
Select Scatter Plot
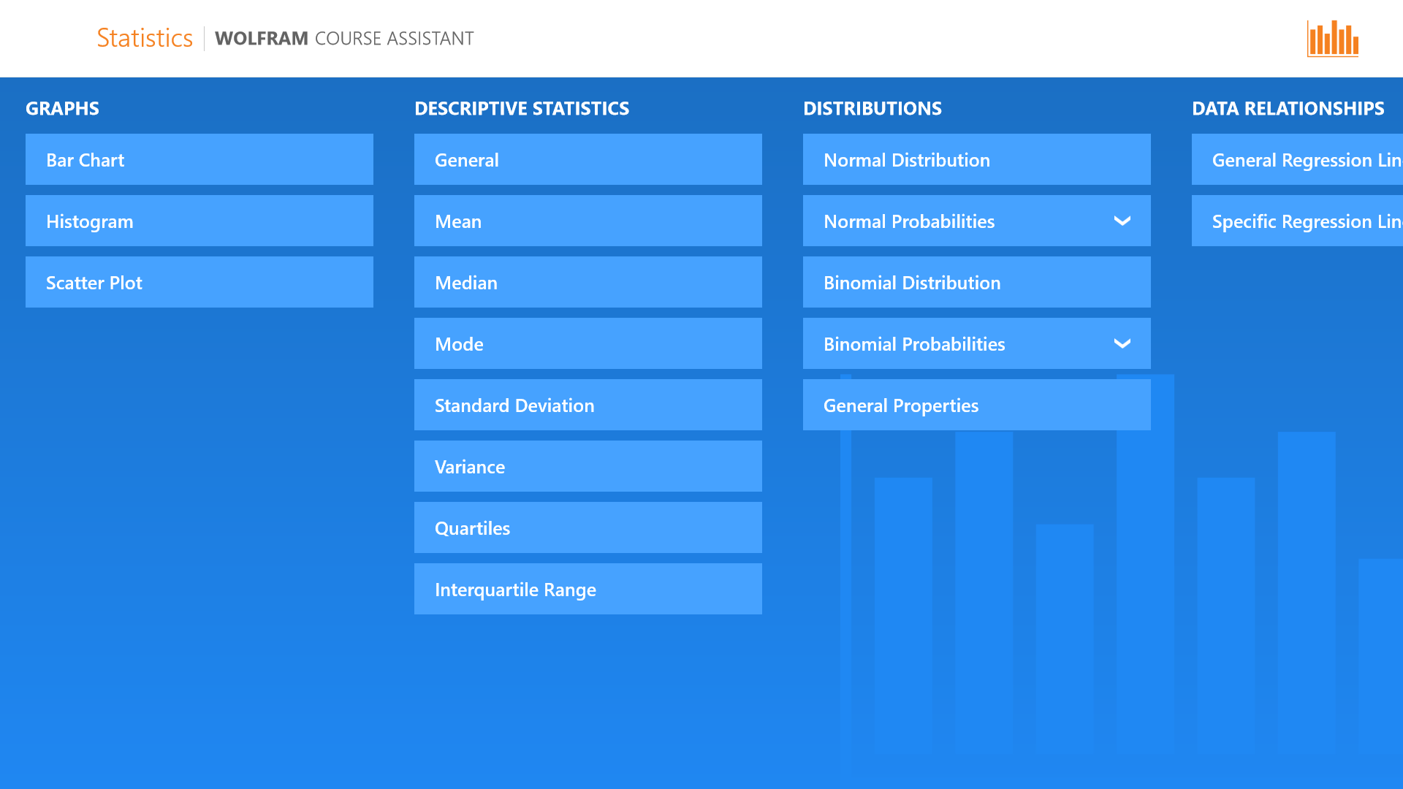(199, 282)
